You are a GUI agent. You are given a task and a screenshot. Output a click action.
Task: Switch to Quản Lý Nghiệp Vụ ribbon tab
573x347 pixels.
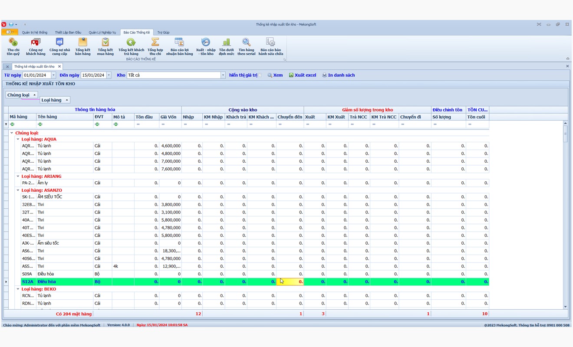(102, 33)
